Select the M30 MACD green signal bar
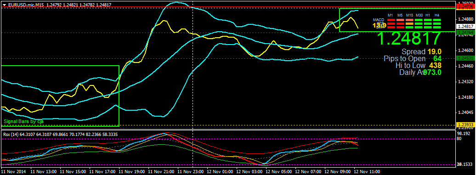Image resolution: width=476 pixels, height=175 pixels. pyautogui.click(x=419, y=20)
